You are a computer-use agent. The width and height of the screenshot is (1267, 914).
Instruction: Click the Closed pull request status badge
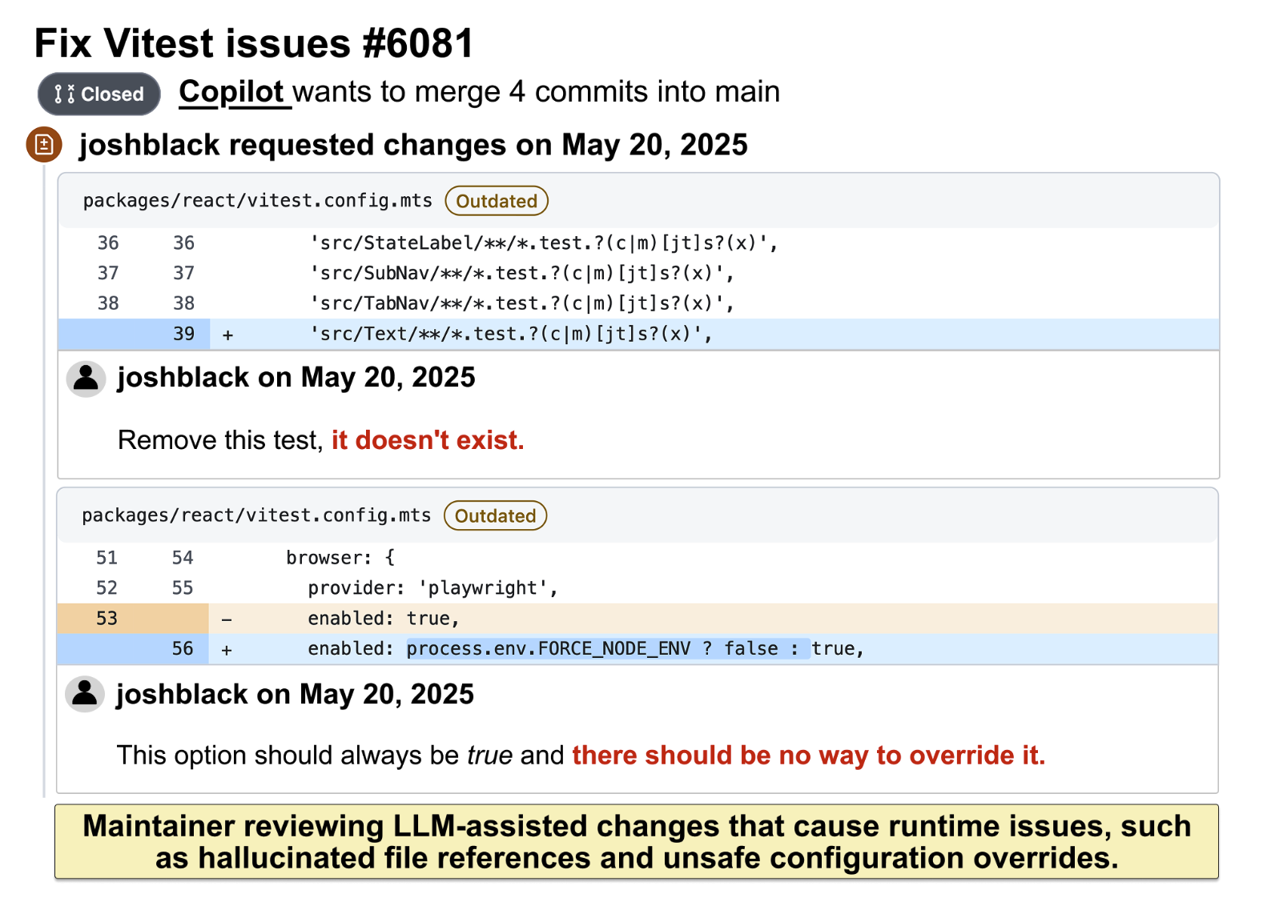pos(99,94)
